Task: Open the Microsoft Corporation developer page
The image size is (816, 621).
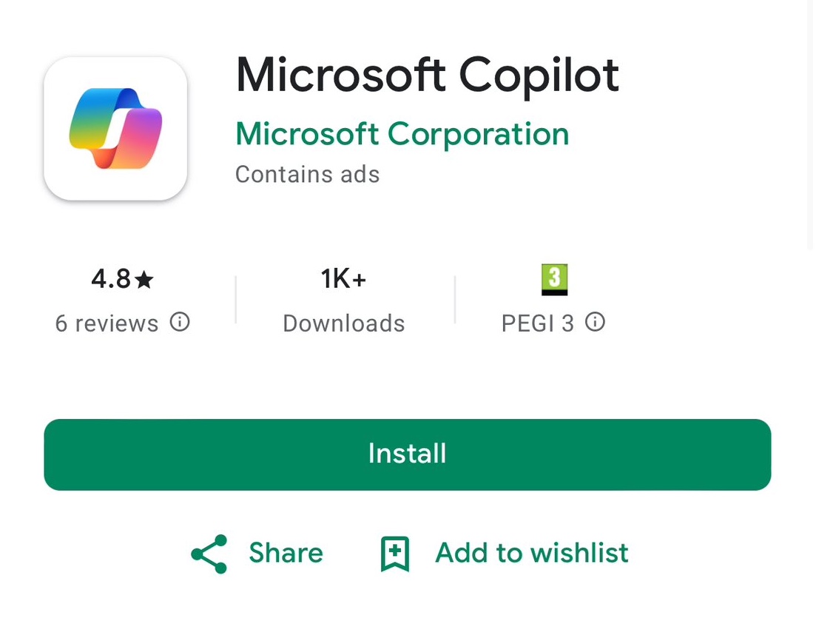Action: pos(402,134)
